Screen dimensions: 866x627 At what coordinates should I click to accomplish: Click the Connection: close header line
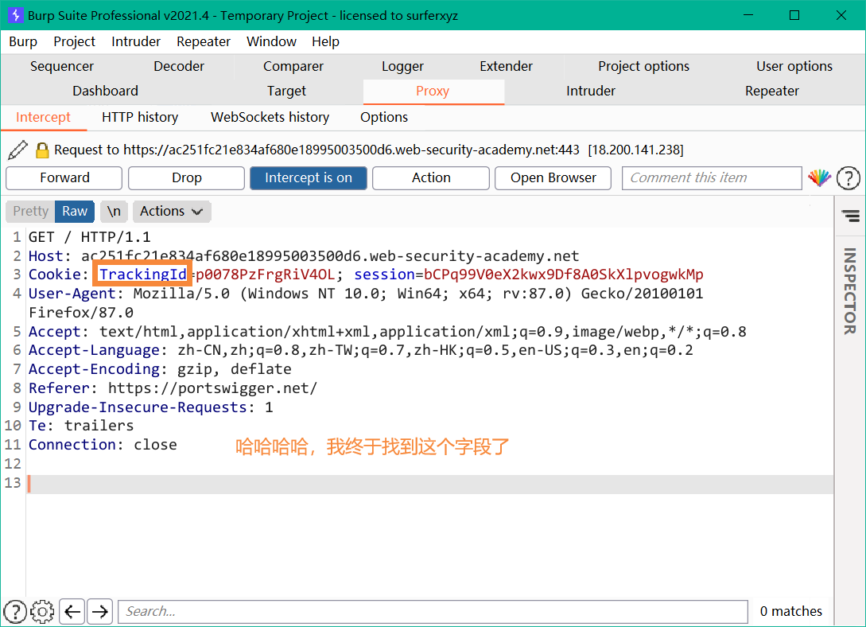pyautogui.click(x=103, y=445)
